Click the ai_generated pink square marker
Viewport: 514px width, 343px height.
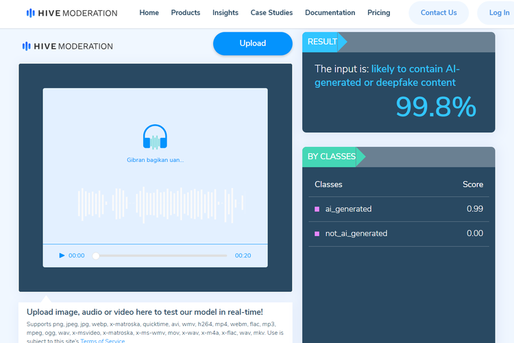[x=317, y=209]
